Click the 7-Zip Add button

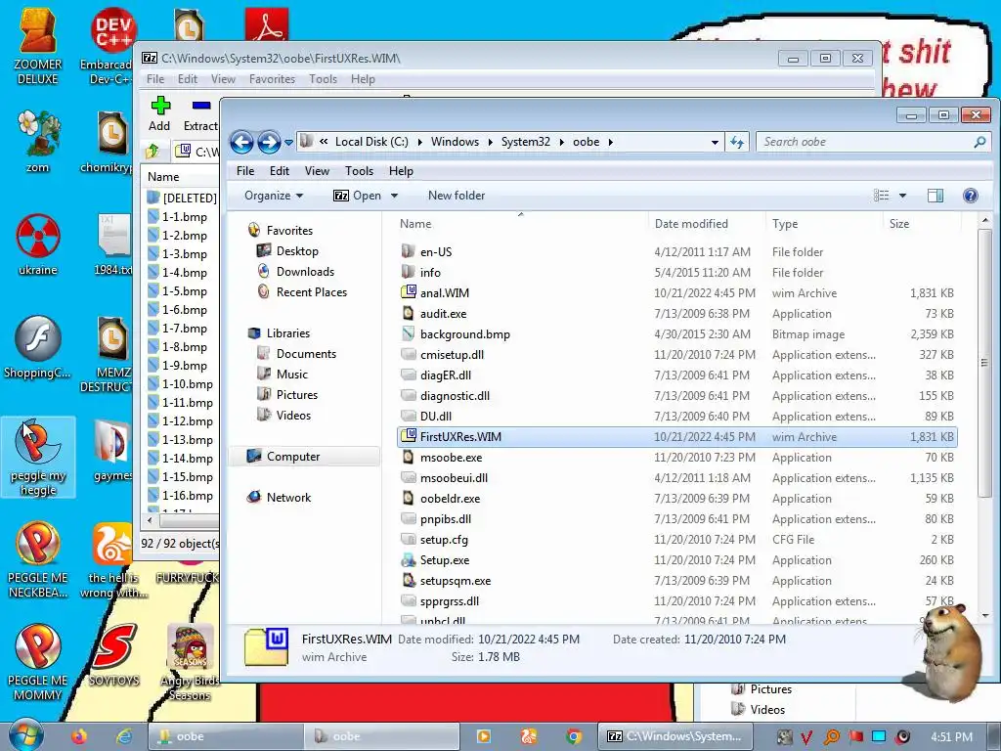(159, 113)
